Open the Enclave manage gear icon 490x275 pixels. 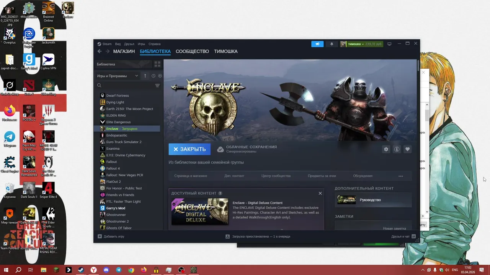(x=386, y=149)
